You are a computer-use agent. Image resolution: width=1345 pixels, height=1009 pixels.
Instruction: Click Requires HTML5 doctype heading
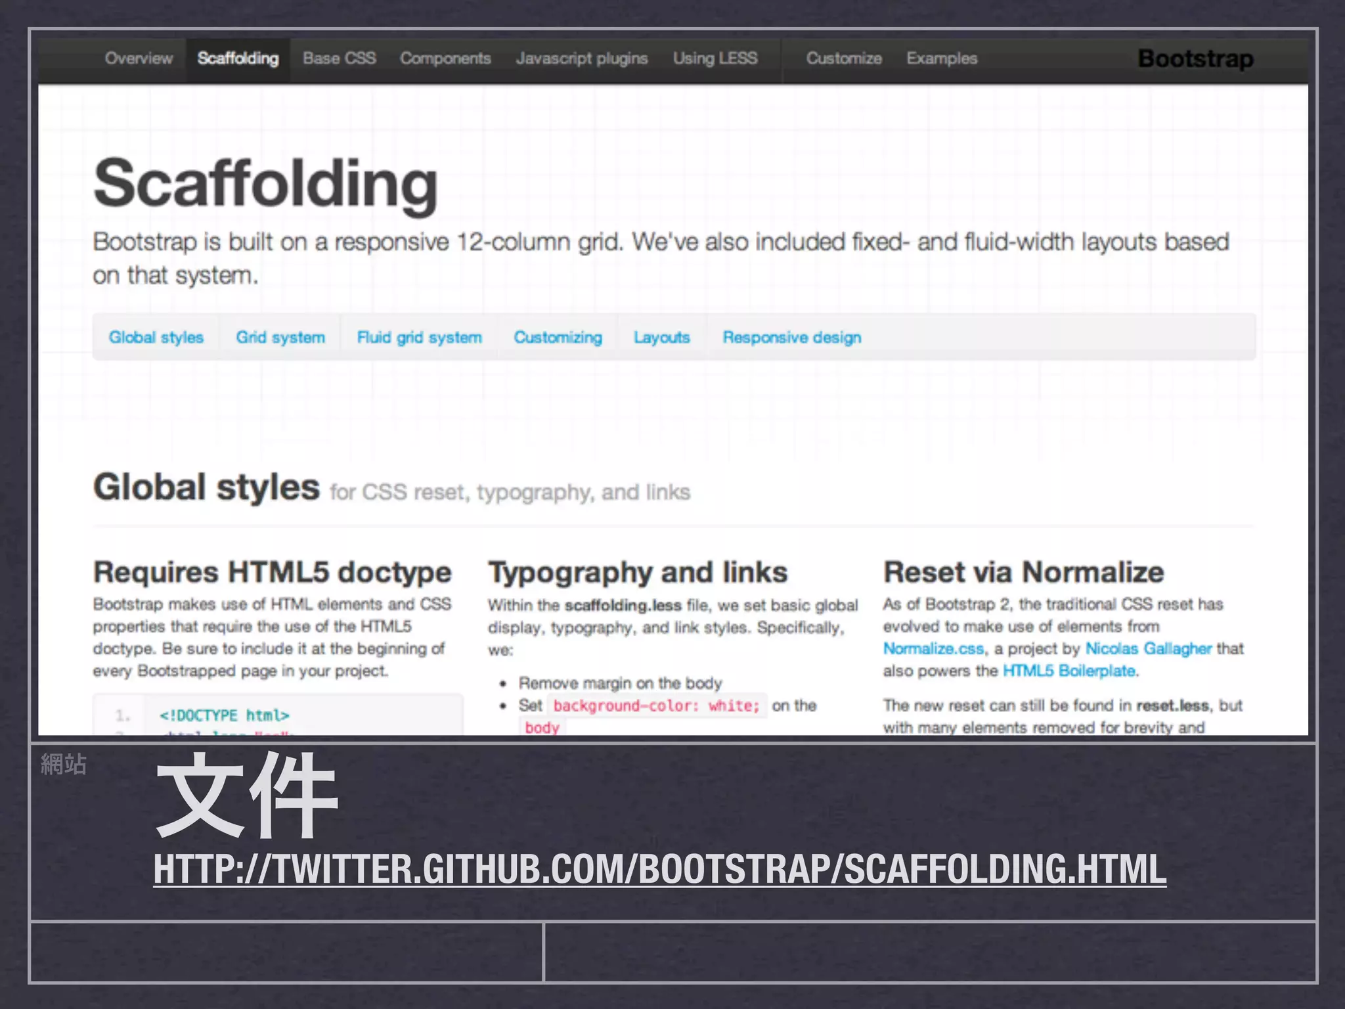[x=272, y=572]
